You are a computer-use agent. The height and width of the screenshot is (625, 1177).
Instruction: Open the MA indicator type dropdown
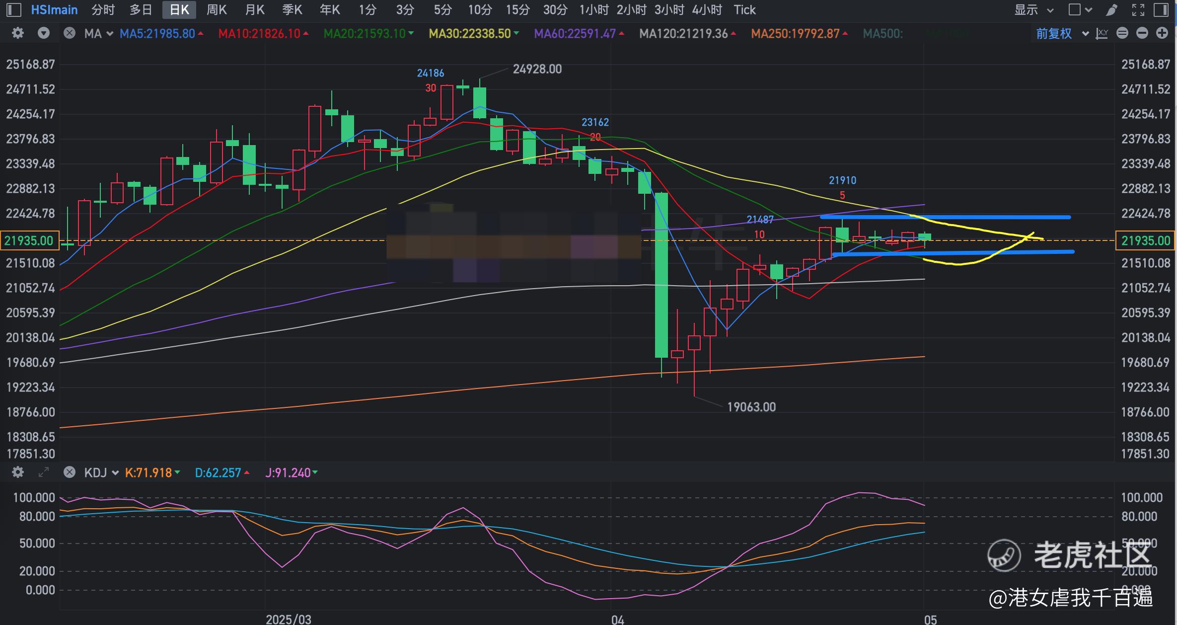99,33
